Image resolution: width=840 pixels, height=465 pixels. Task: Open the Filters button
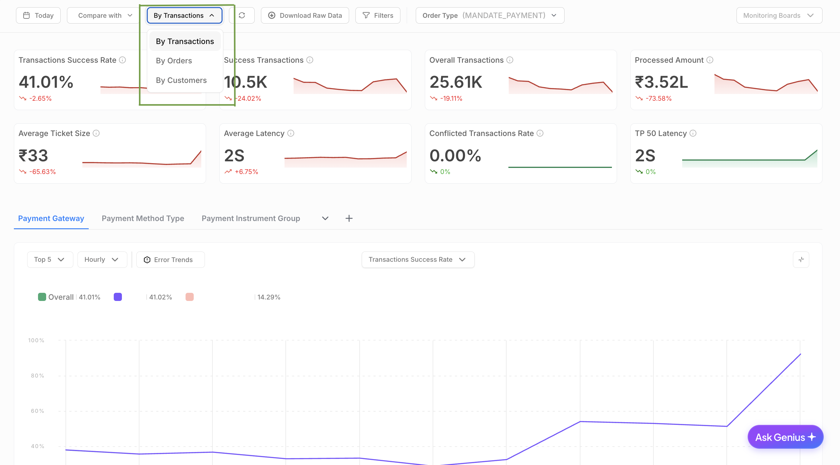[378, 15]
